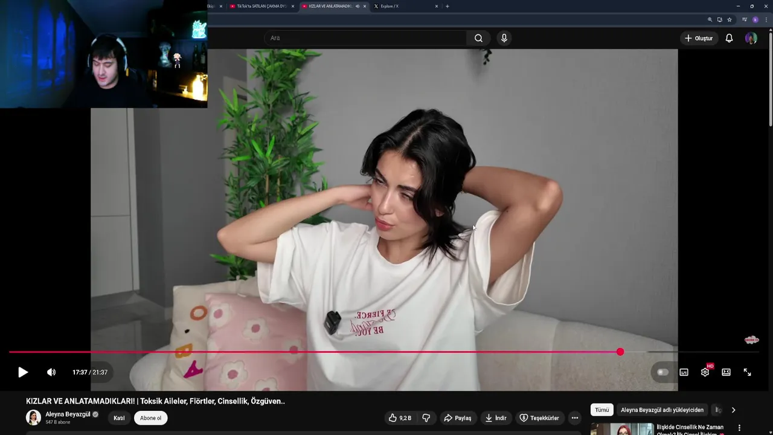Click the 17:37 / 21:37 time display
The width and height of the screenshot is (773, 435).
coord(90,372)
